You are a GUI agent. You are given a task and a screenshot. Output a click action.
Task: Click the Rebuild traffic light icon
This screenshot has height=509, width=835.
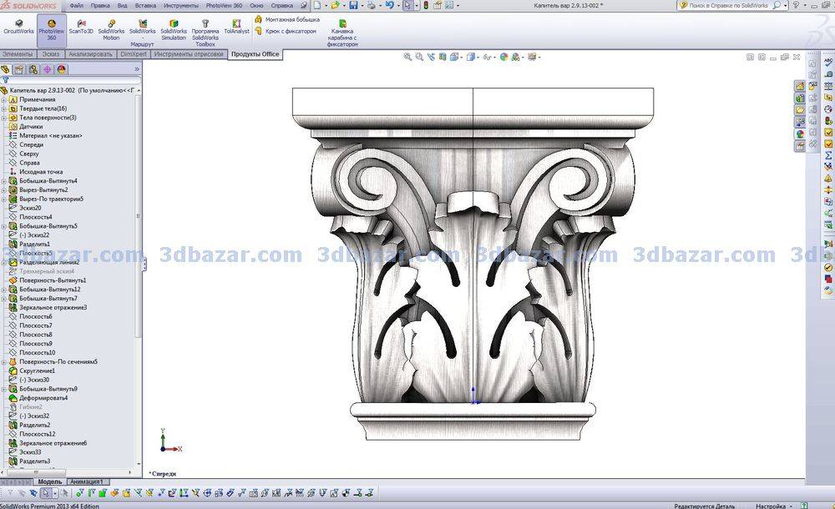point(426,6)
